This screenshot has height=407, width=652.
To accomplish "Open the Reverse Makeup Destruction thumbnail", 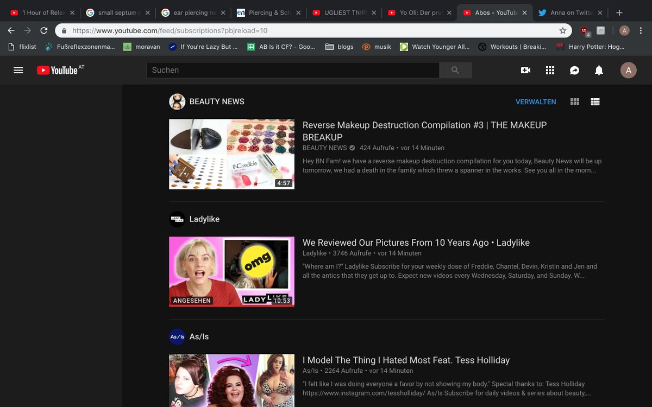I will click(231, 154).
